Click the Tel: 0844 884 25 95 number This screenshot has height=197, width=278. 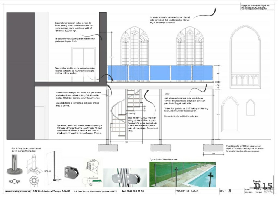tap(133, 191)
